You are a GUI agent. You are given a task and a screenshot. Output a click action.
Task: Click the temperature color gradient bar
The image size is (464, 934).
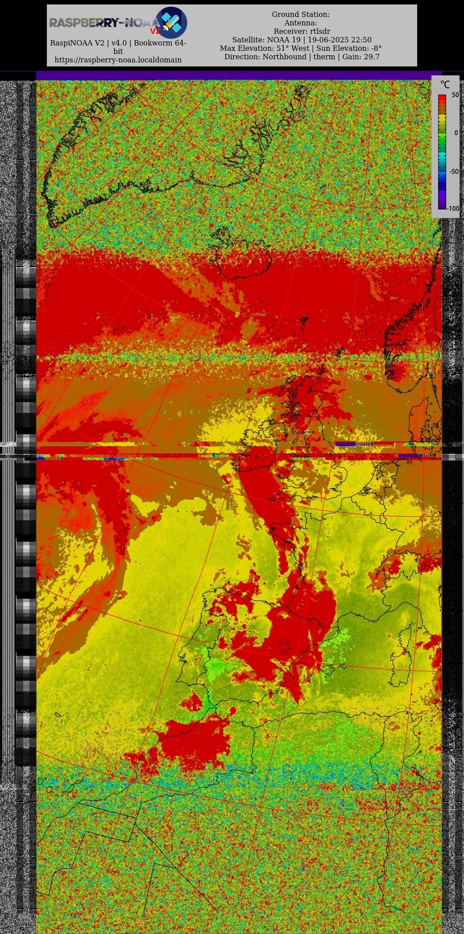[x=442, y=152]
